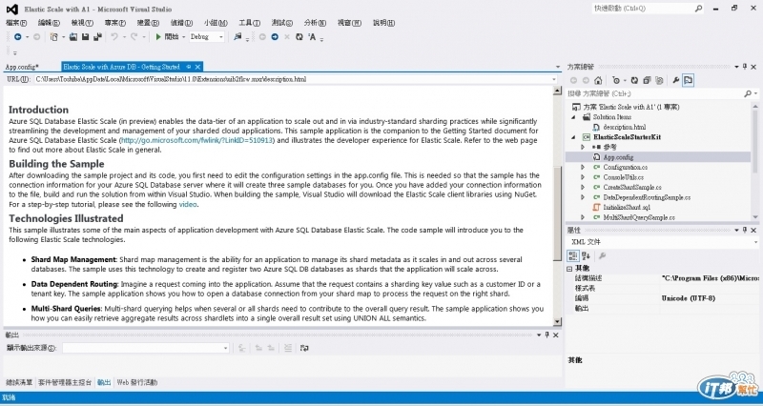Open the 'video' tutorial link
The image size is (763, 406).
coord(188,205)
